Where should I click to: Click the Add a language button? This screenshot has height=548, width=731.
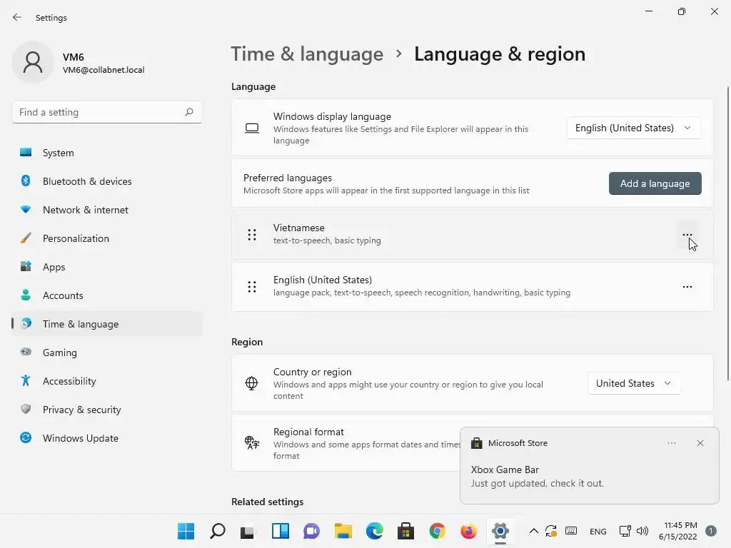[655, 183]
